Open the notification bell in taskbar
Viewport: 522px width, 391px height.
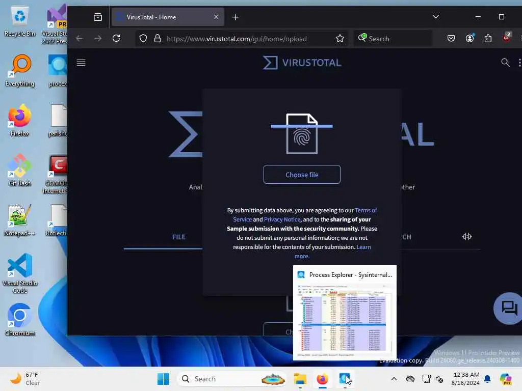[x=487, y=379]
